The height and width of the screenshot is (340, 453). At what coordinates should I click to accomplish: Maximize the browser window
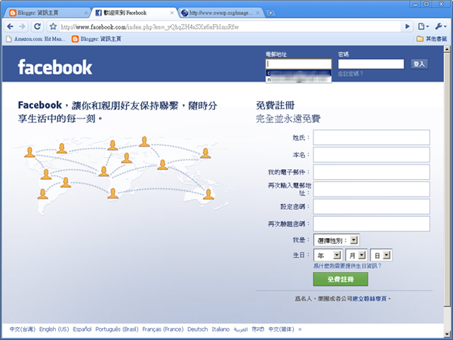(x=427, y=4)
